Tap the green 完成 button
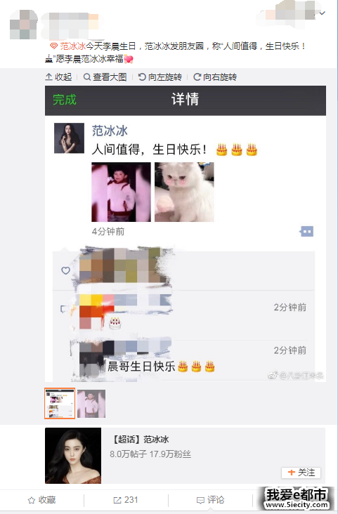Viewport: 338px width, 514px height. tap(65, 100)
